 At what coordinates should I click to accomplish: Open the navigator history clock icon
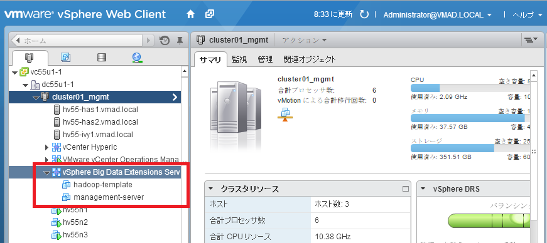tap(165, 40)
